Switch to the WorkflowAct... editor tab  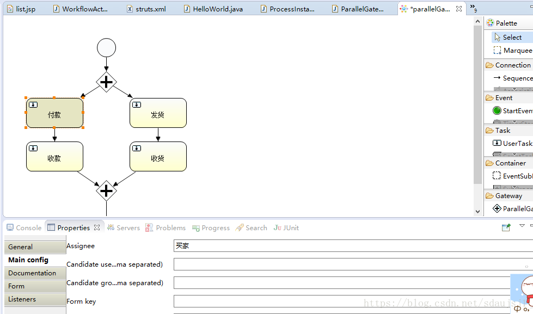tap(81, 9)
